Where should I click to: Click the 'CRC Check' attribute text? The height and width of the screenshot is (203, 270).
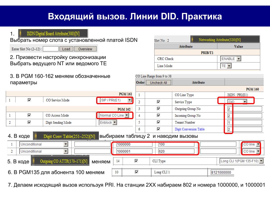click(x=165, y=59)
